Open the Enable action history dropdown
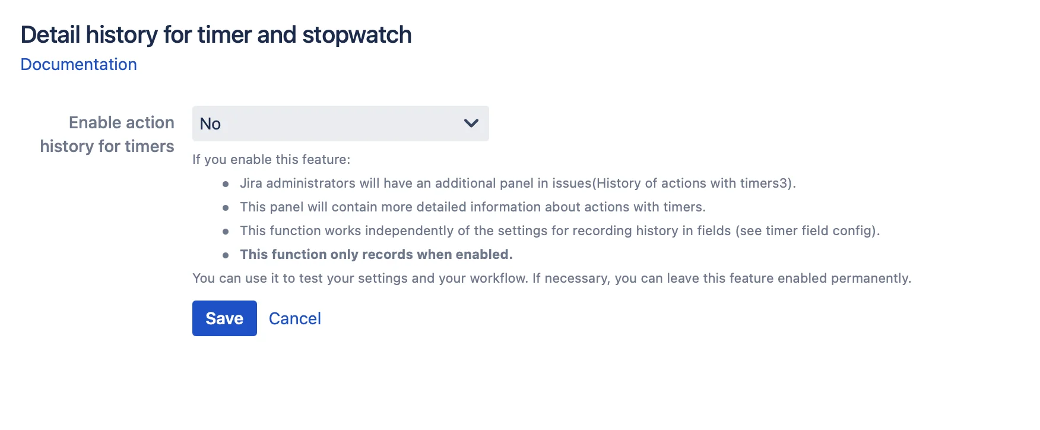The height and width of the screenshot is (430, 1040). point(340,124)
